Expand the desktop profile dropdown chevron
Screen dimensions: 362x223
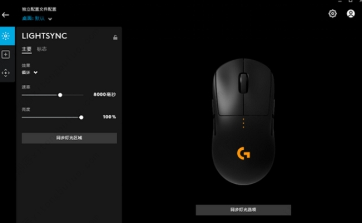point(50,19)
